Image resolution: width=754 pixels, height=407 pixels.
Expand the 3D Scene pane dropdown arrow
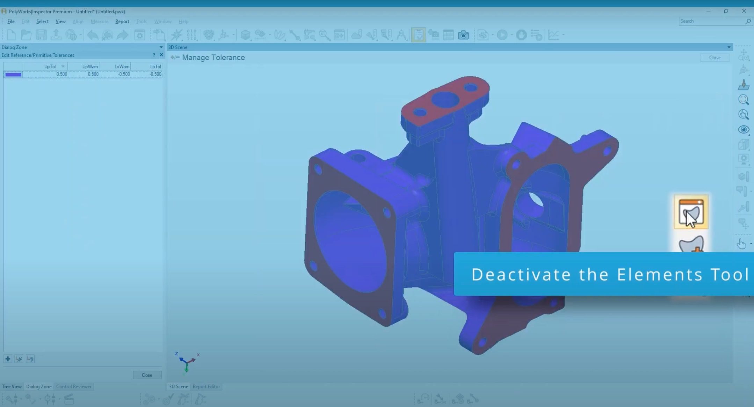pyautogui.click(x=729, y=47)
